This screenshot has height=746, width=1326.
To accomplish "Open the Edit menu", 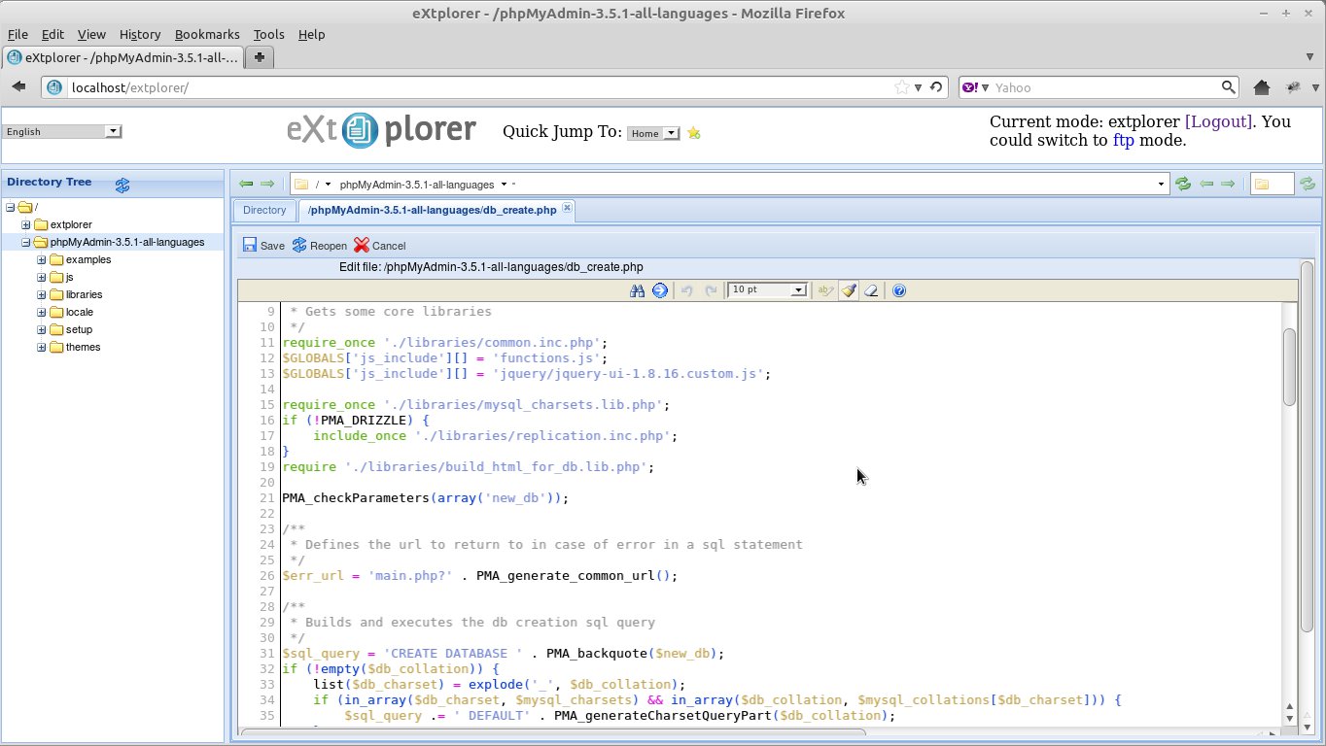I will 52,34.
